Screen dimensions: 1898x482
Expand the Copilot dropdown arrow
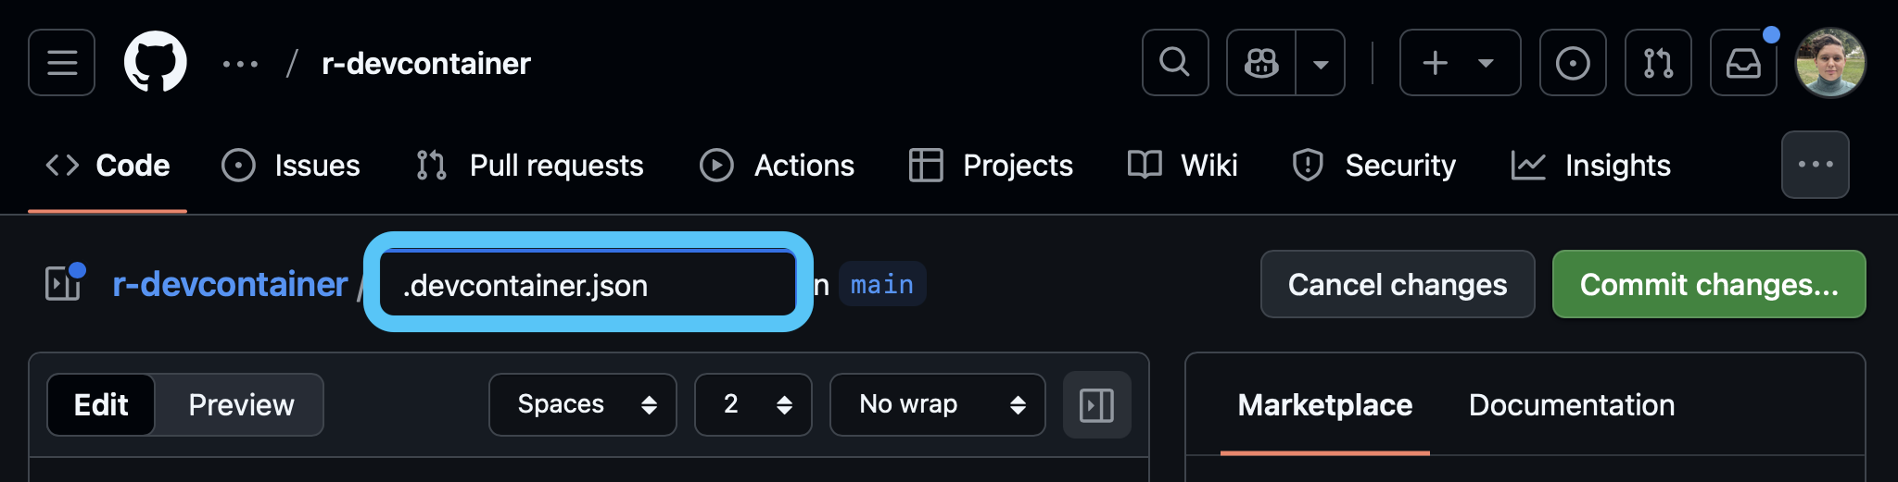pyautogui.click(x=1321, y=63)
